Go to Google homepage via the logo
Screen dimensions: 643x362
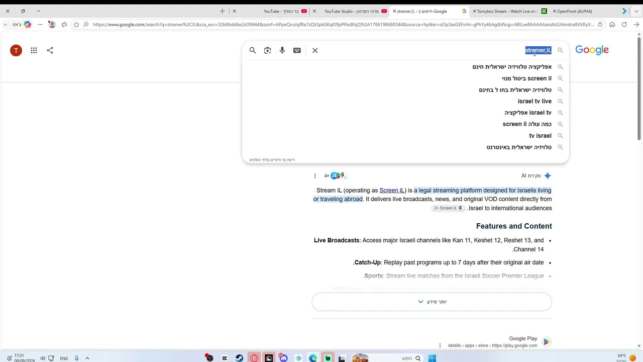tap(592, 50)
